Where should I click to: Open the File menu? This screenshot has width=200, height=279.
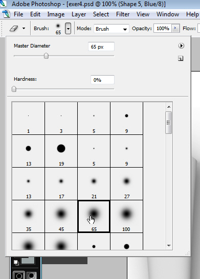(18, 14)
